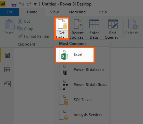Choose Power BI datasets from the list

(x=82, y=70)
